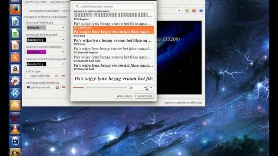Screen dimensions: 278x156
Task: Open the video player clapperboard dock icon
Action: pyautogui.click(x=15, y=141)
